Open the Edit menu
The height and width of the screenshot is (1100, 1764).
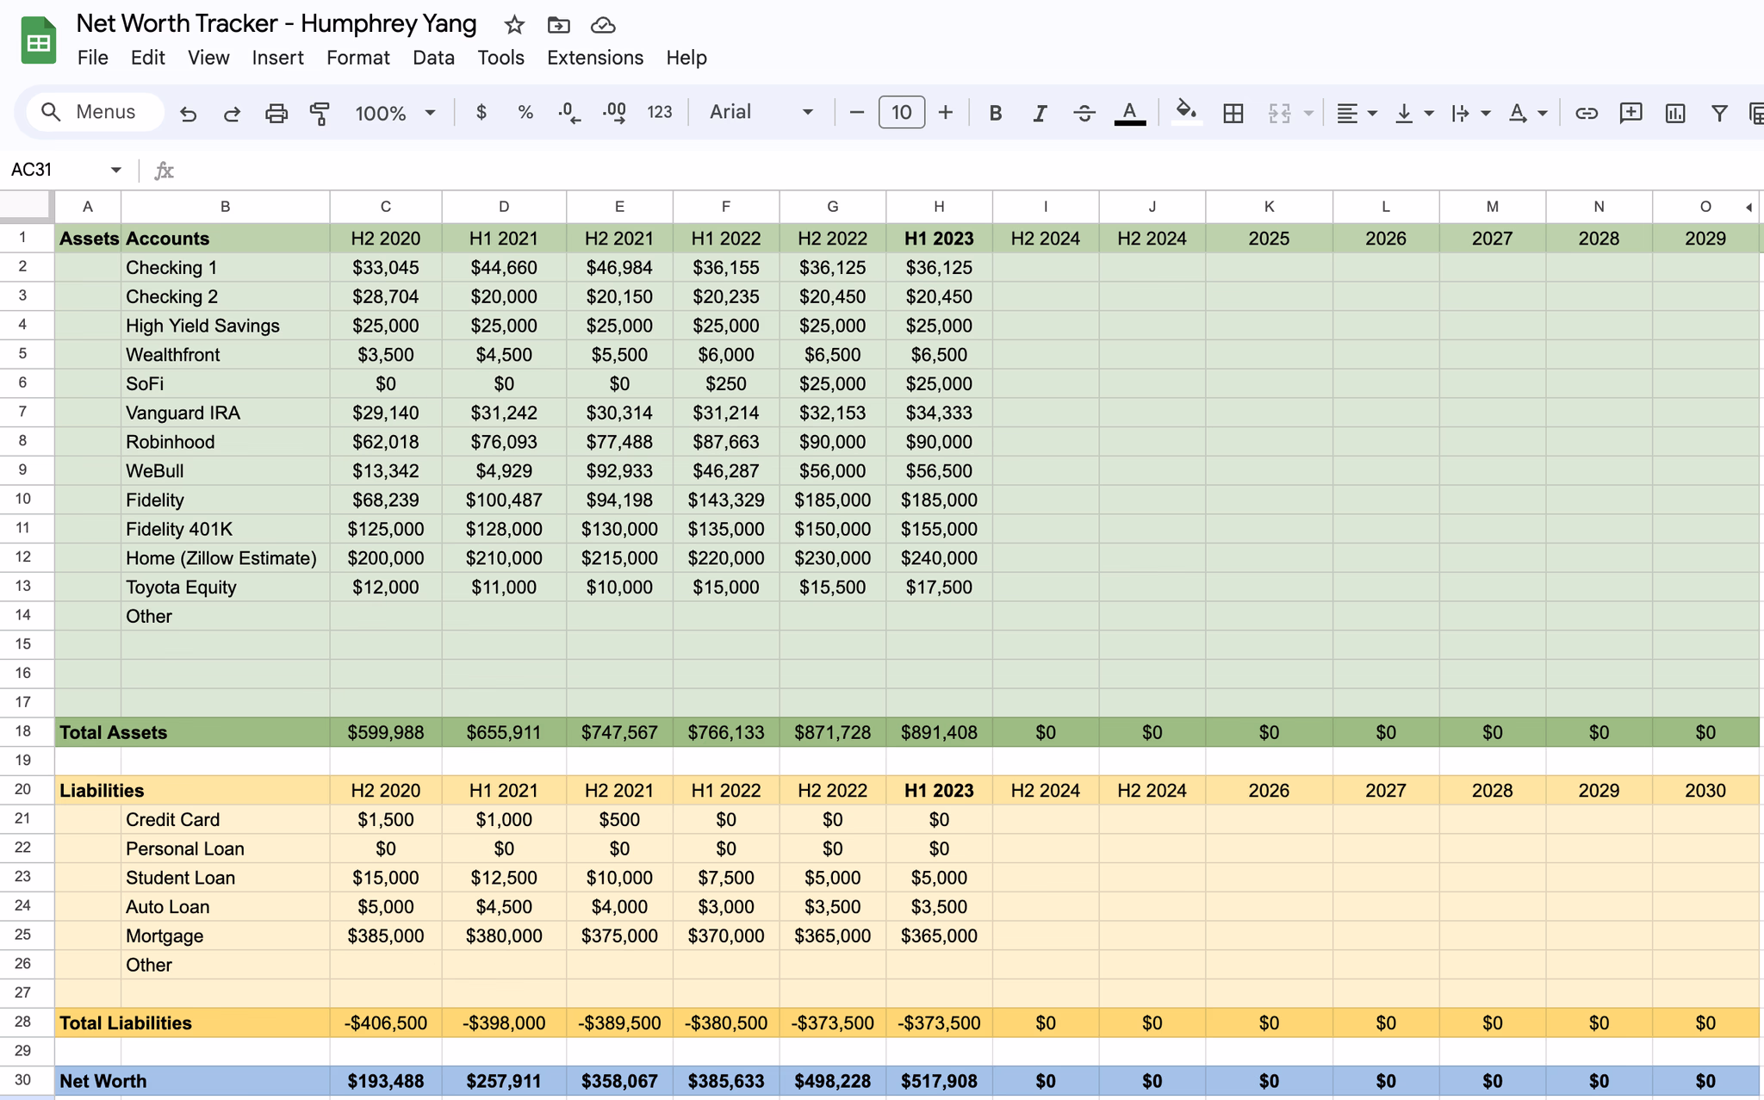(147, 58)
